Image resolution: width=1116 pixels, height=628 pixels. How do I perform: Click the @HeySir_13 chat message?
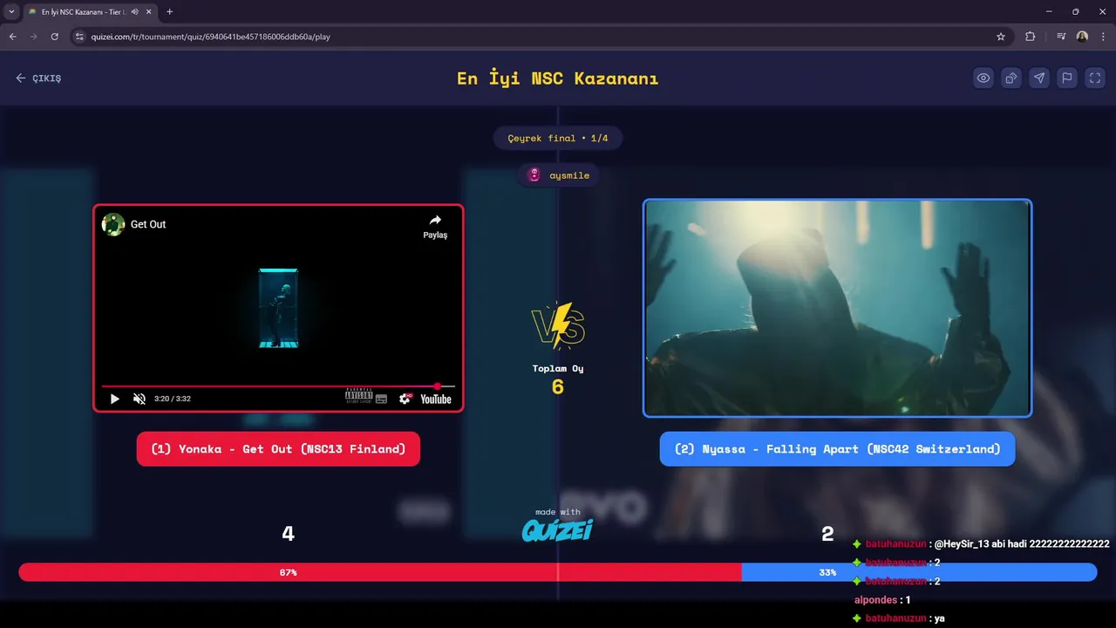(1022, 543)
